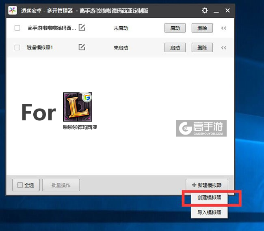Delete the 高手游啦啦啦德玛西 emulator
Screen dimensions: 264x231
click(202, 28)
